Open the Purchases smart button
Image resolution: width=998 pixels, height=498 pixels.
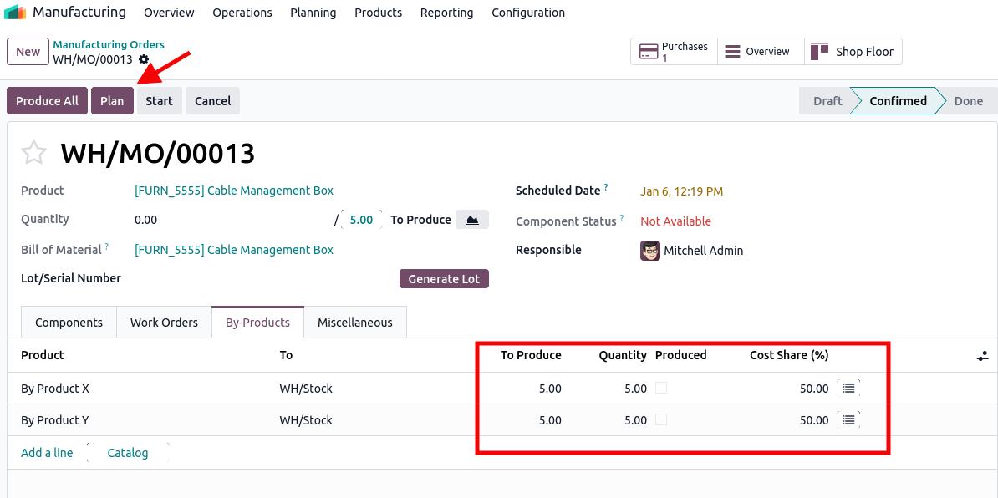tap(673, 52)
